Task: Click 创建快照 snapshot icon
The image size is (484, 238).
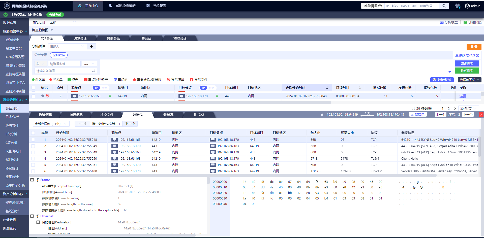Action: click(x=465, y=22)
